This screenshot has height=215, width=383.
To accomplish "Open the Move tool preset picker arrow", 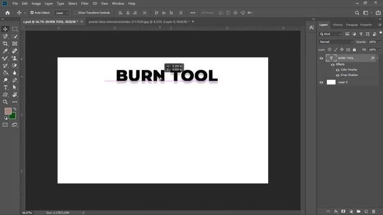I will coord(25,13).
